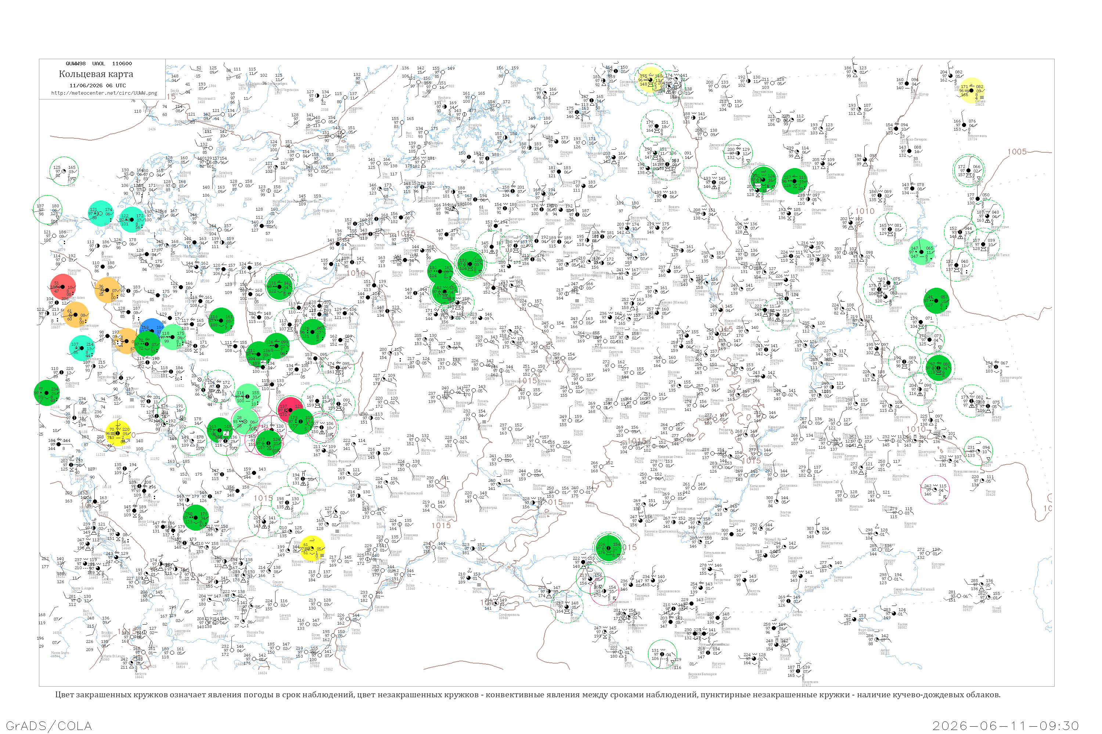Click the "Лешуконское 22573" station label
This screenshot has width=1102, height=734.
click(762, 93)
